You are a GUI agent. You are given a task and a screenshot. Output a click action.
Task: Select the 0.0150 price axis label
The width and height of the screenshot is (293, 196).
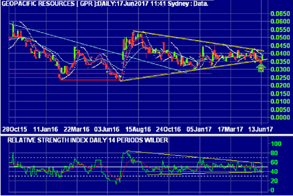click(x=281, y=93)
